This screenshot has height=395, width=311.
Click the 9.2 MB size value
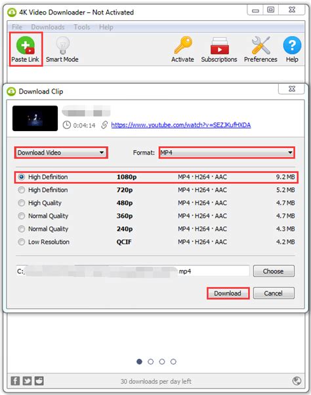click(x=285, y=177)
